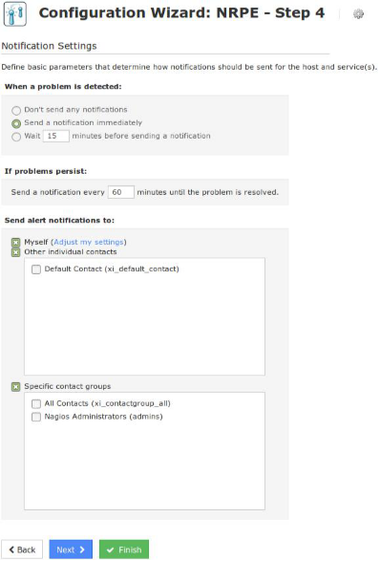Screen dimensions: 380x561
Task: Choose the Wait minutes radio option
Action: [16, 137]
